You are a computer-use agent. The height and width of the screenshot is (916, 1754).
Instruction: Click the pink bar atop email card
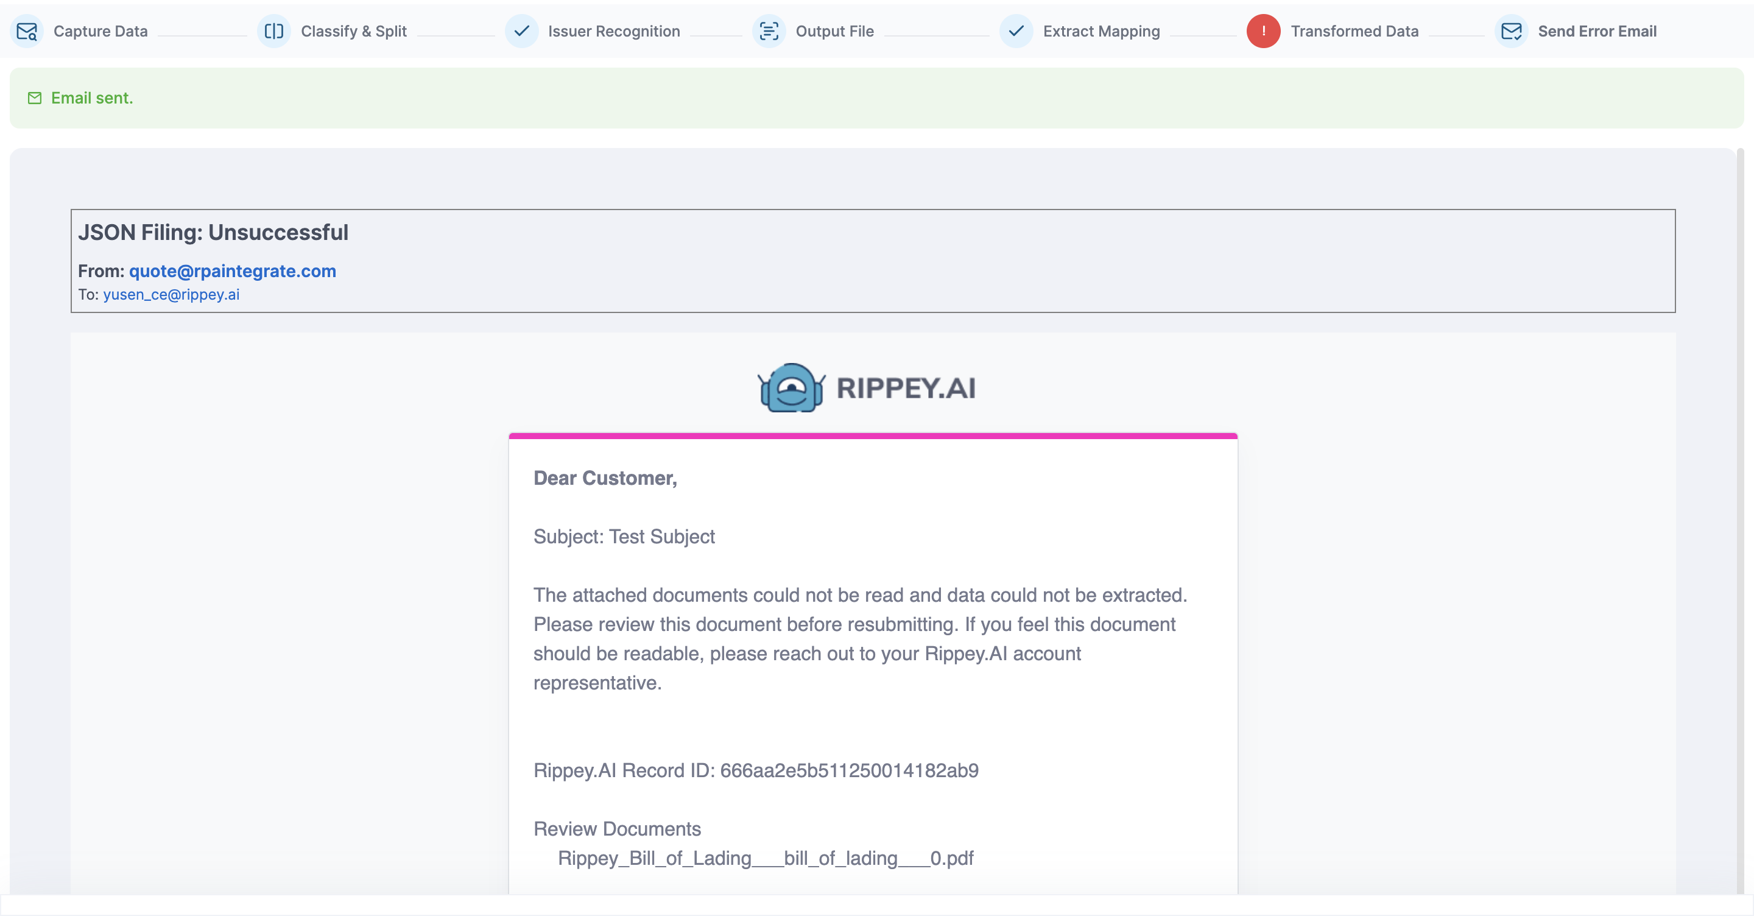(873, 435)
